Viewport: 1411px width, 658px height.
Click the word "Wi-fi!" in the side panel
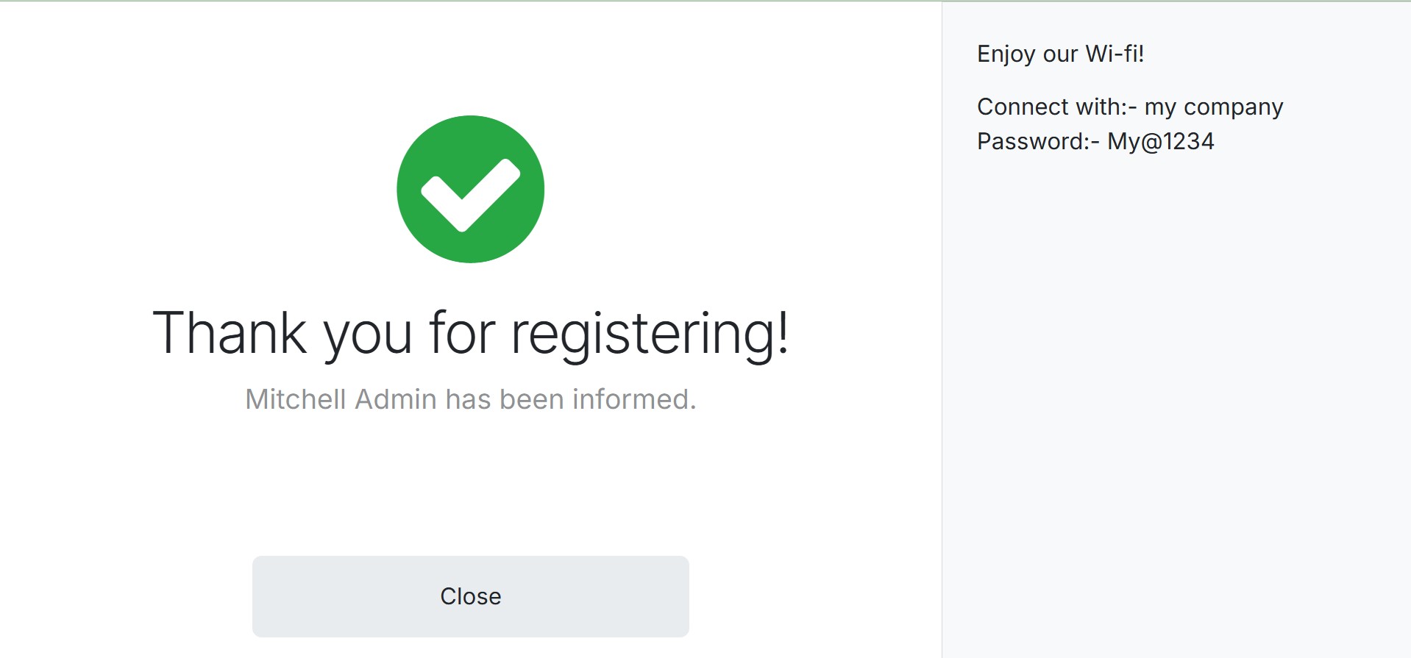(x=1115, y=54)
